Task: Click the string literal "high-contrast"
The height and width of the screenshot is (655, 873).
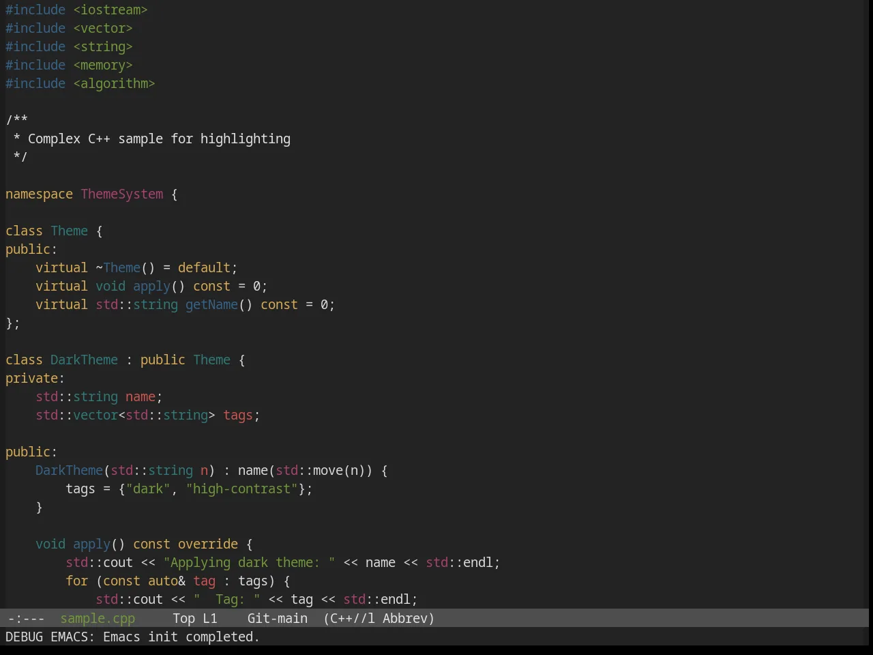Action: [x=241, y=489]
